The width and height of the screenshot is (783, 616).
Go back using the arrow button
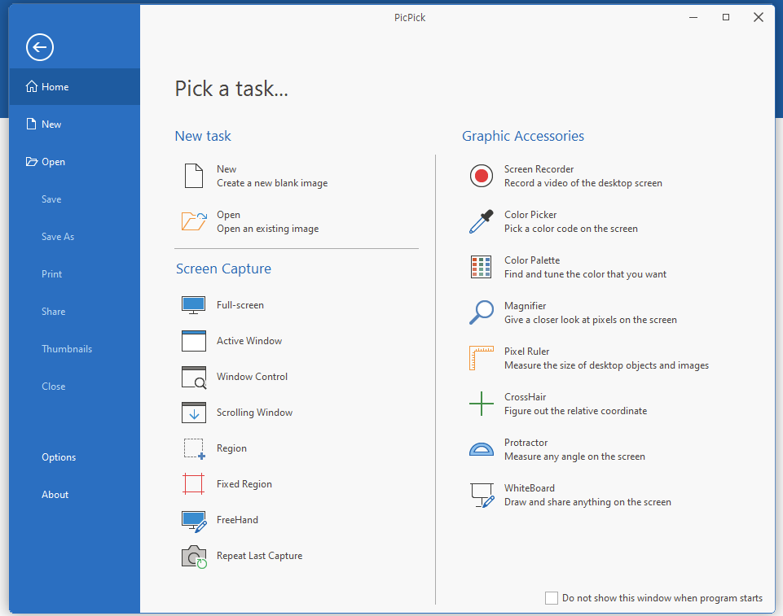[39, 47]
